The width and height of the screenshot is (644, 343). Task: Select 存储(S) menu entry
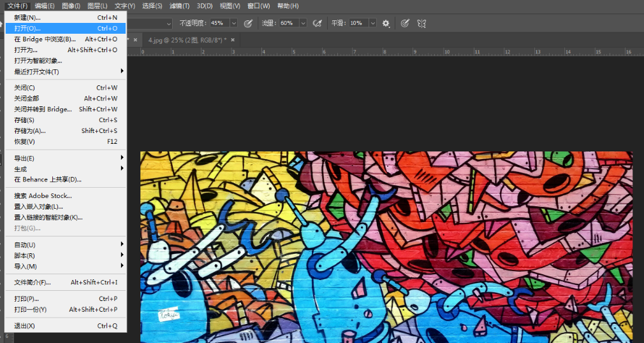click(x=65, y=120)
